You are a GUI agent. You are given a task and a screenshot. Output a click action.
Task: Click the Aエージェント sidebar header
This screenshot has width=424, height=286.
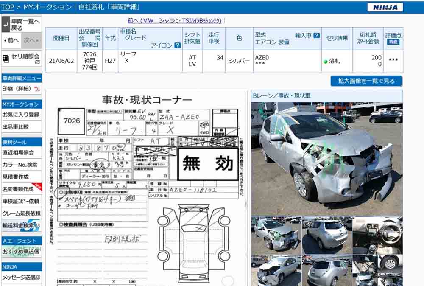pos(22,241)
